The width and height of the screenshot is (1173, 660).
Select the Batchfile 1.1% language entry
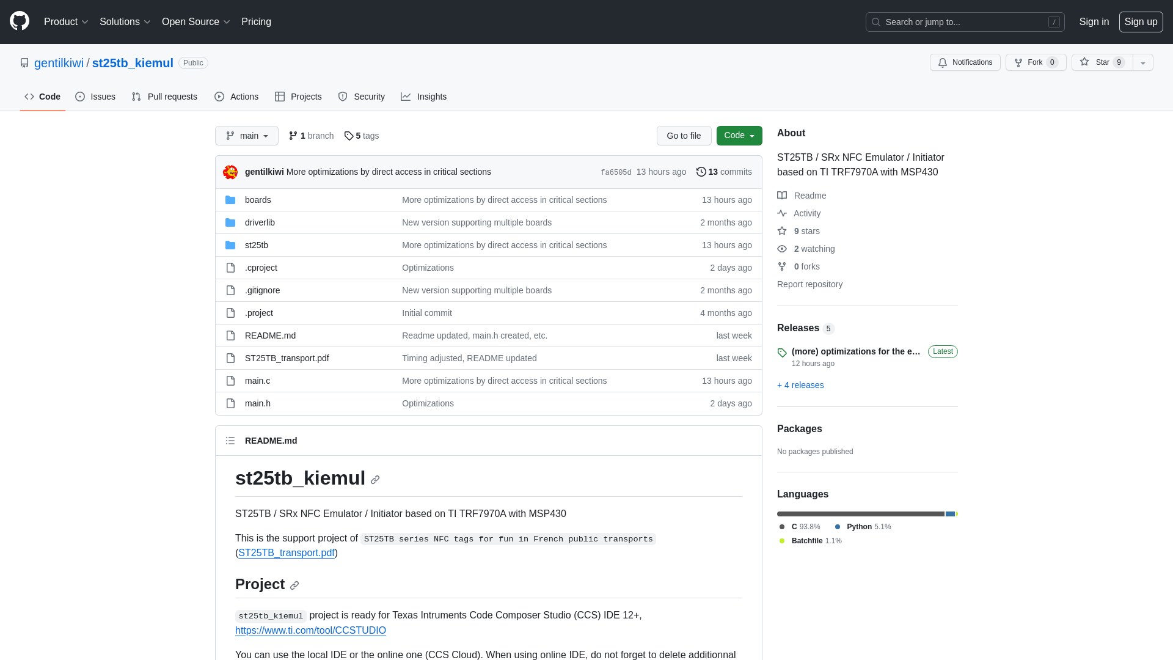pyautogui.click(x=811, y=541)
